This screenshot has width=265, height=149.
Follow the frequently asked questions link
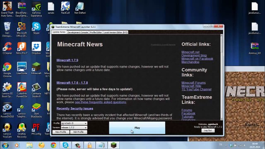101,102
